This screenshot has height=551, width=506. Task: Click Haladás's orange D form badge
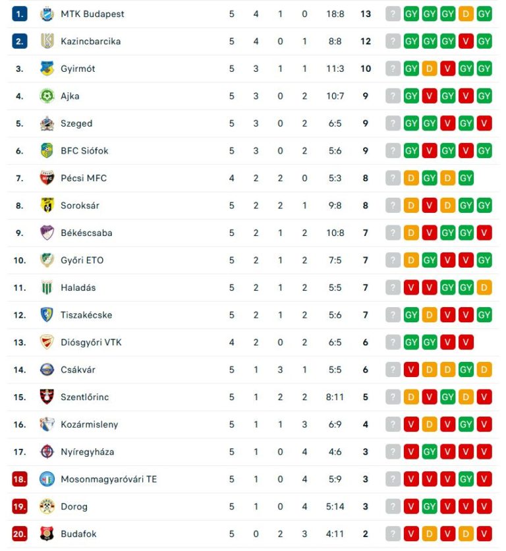tap(484, 288)
